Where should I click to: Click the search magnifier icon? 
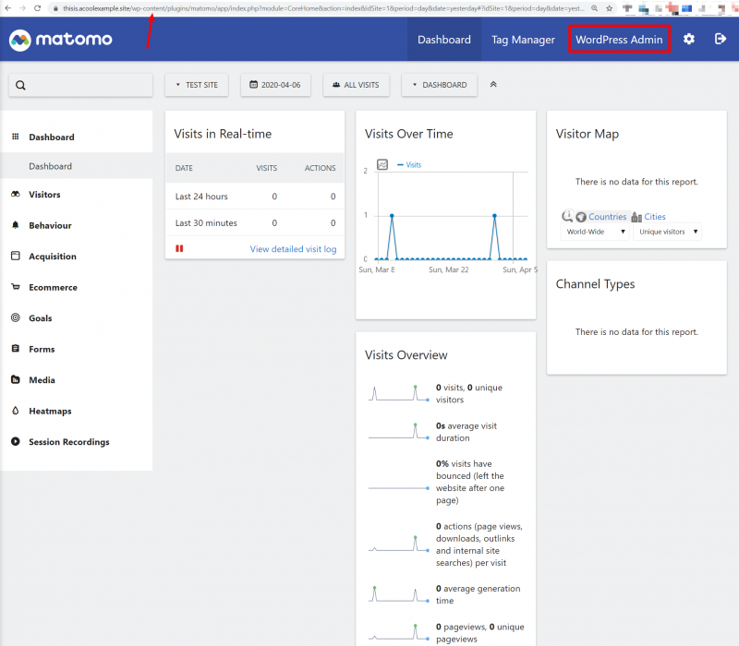click(x=20, y=85)
